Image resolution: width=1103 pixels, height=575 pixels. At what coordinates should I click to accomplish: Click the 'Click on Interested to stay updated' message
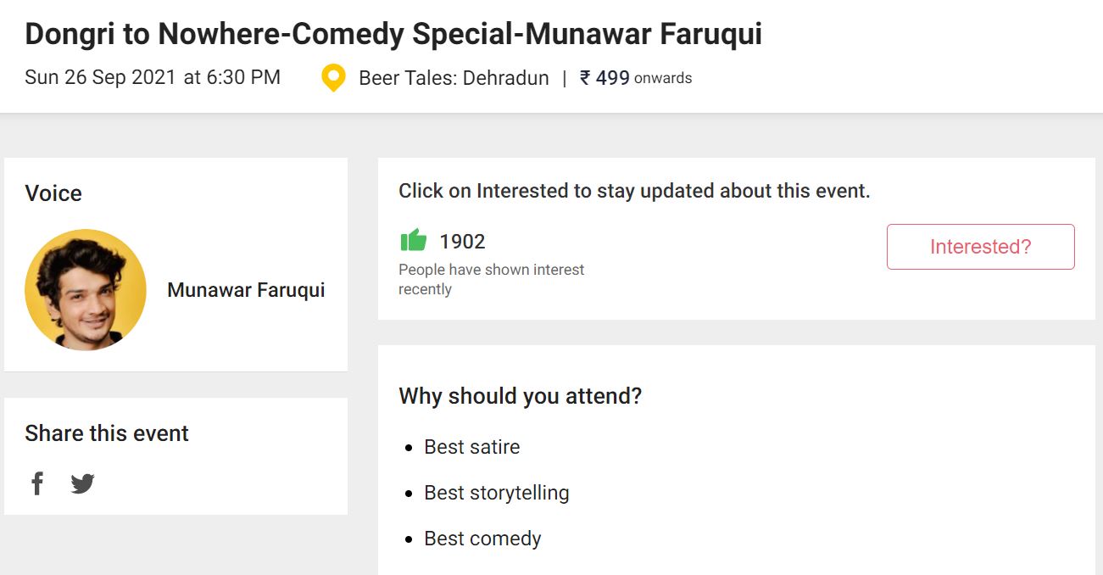pos(634,191)
